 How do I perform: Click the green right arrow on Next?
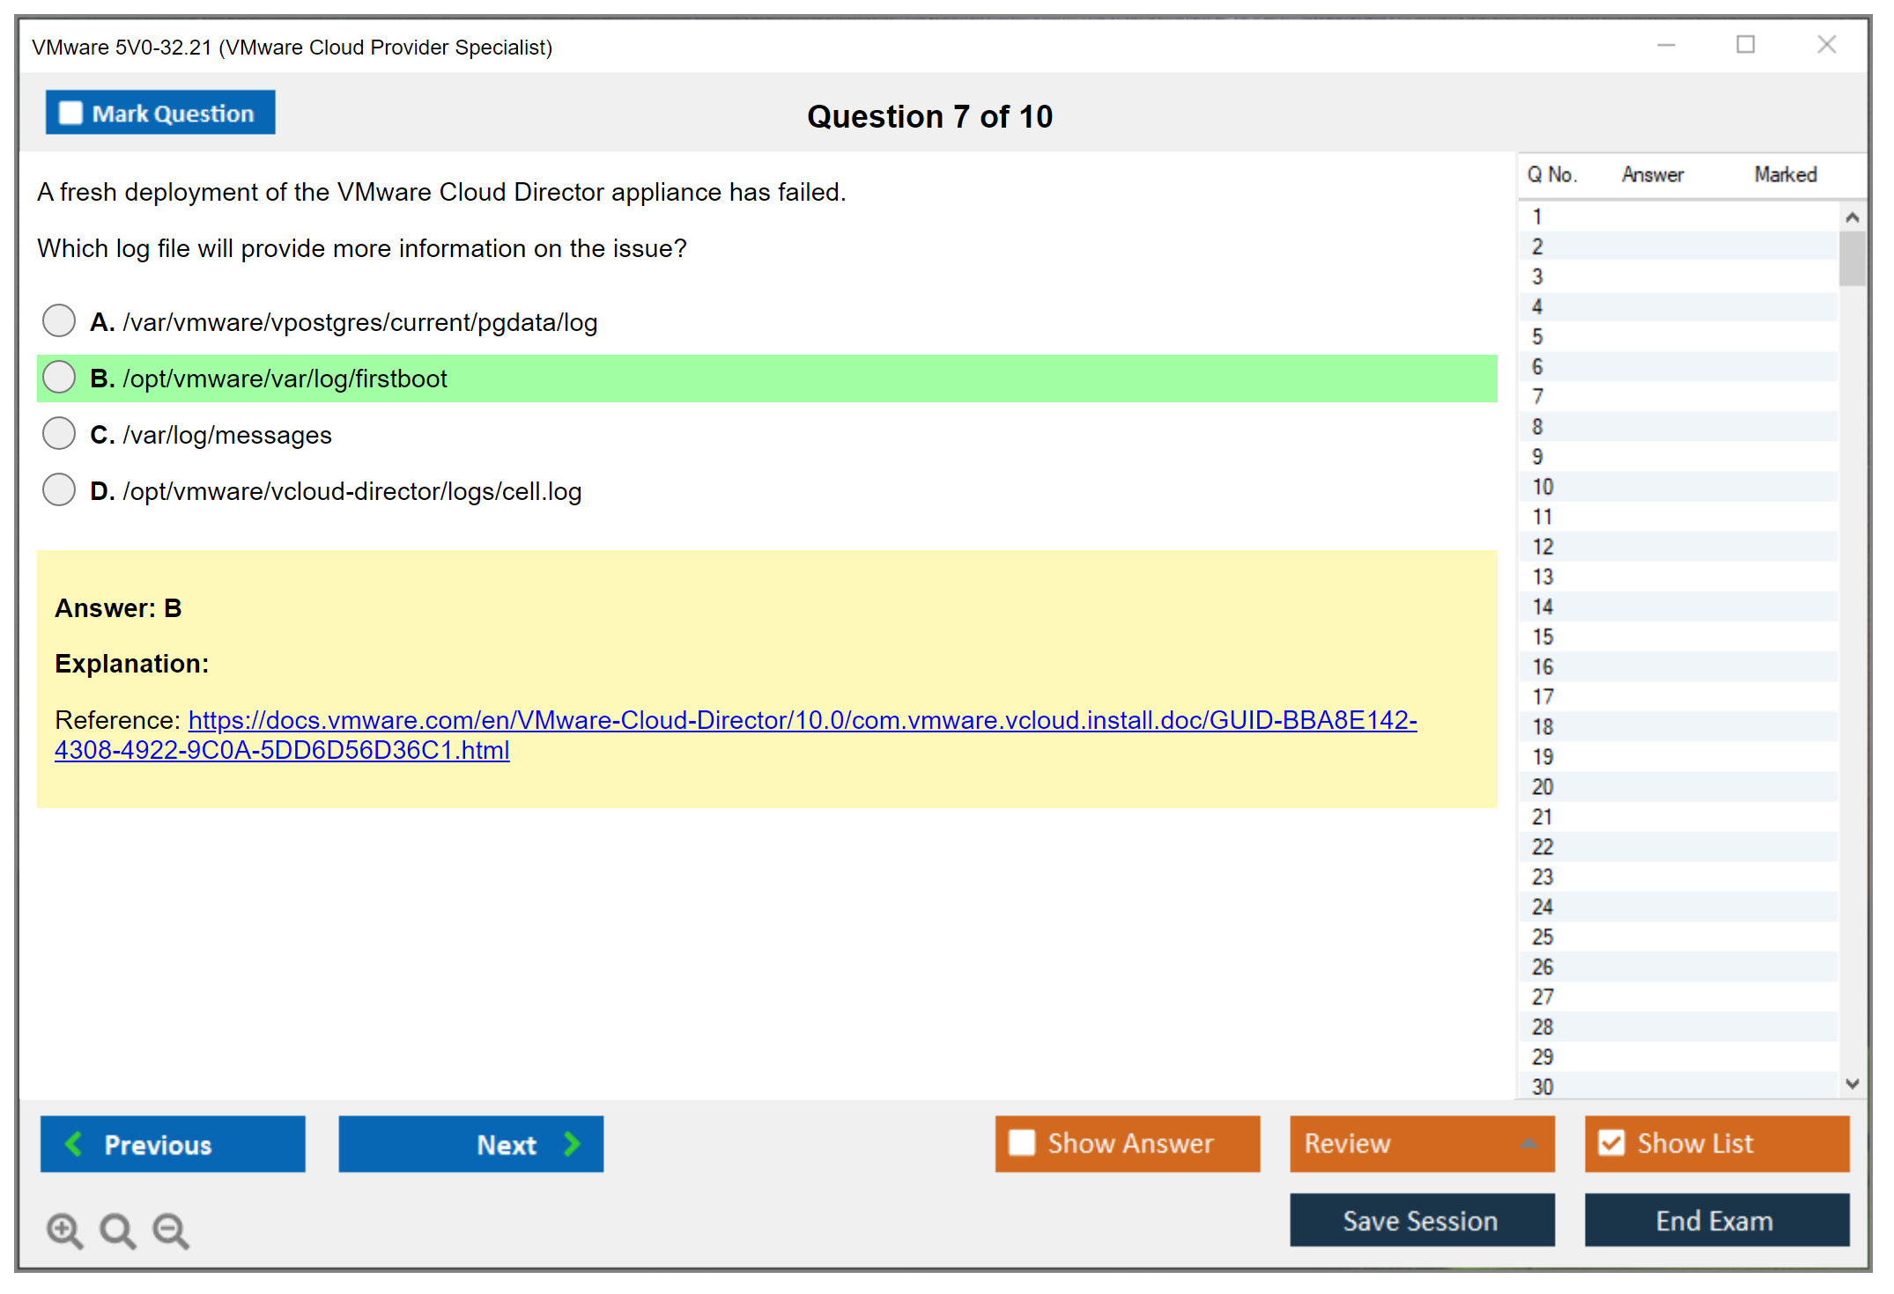coord(572,1143)
